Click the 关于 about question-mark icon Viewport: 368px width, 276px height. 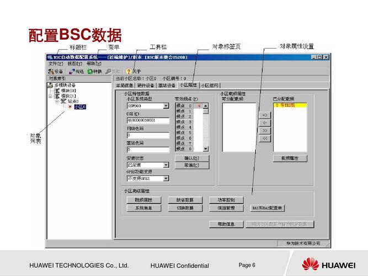(129, 71)
